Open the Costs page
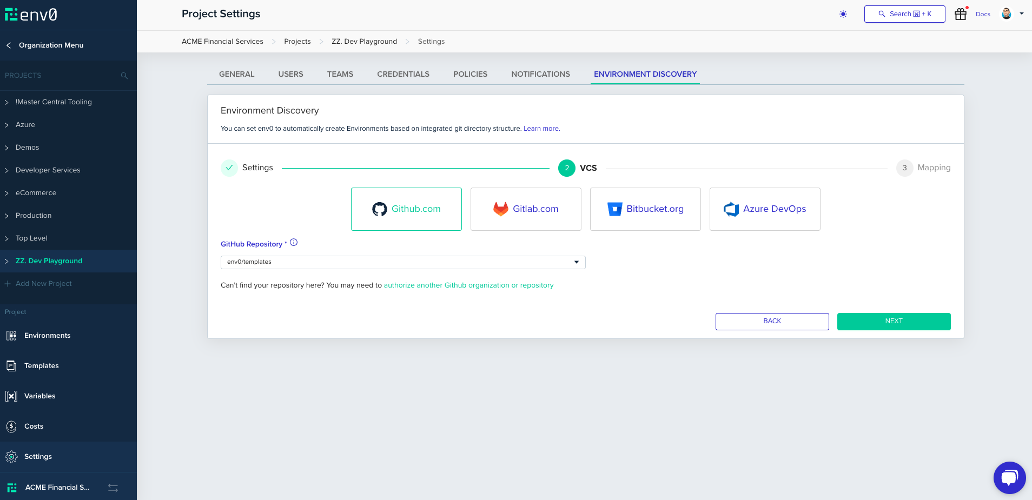The width and height of the screenshot is (1032, 500). (x=34, y=426)
